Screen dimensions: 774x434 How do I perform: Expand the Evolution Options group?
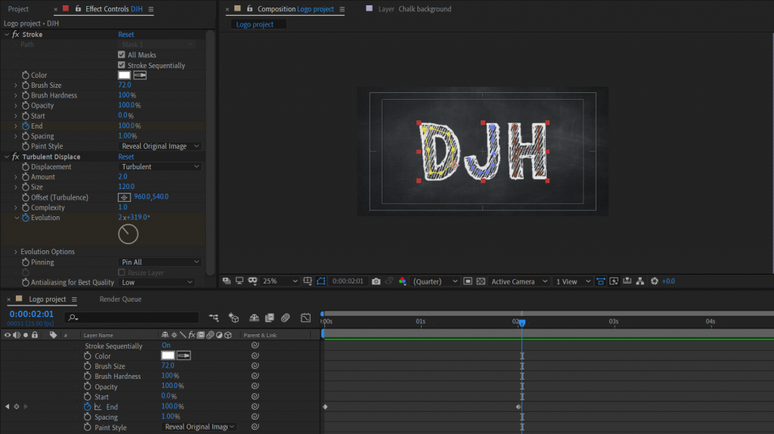[15, 252]
